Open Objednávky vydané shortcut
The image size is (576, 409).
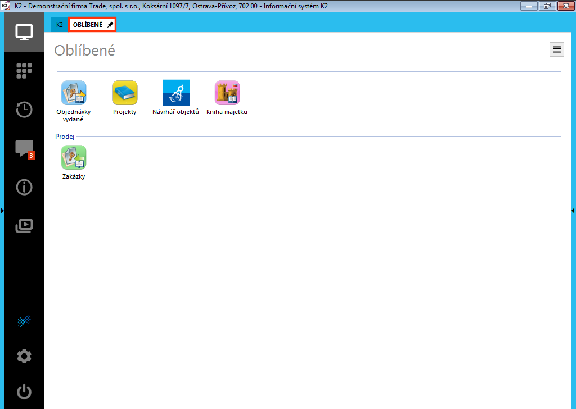coord(74,101)
